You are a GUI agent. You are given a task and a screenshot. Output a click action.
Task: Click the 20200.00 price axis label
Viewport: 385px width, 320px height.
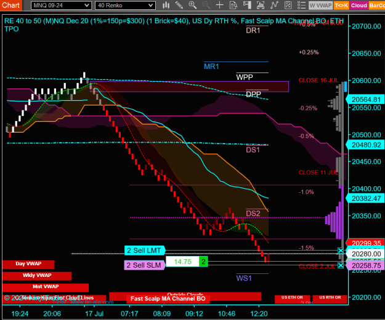(x=367, y=297)
